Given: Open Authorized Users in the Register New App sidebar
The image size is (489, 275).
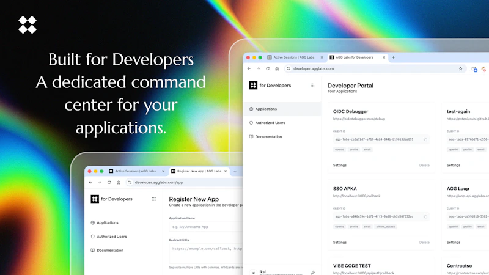Looking at the screenshot, I should [111, 237].
